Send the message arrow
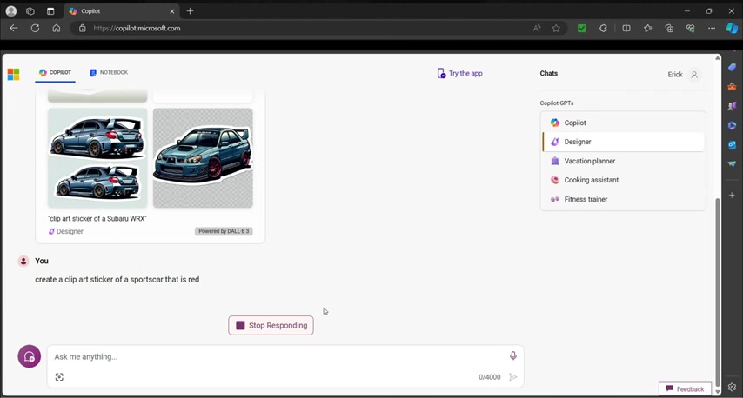Screen dimensions: 743x398 [512, 376]
